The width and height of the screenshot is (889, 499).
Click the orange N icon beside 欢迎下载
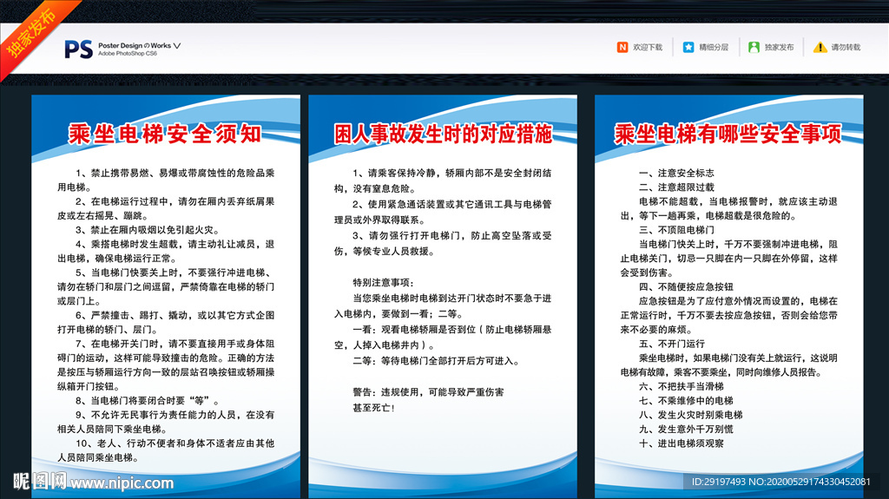(x=622, y=47)
